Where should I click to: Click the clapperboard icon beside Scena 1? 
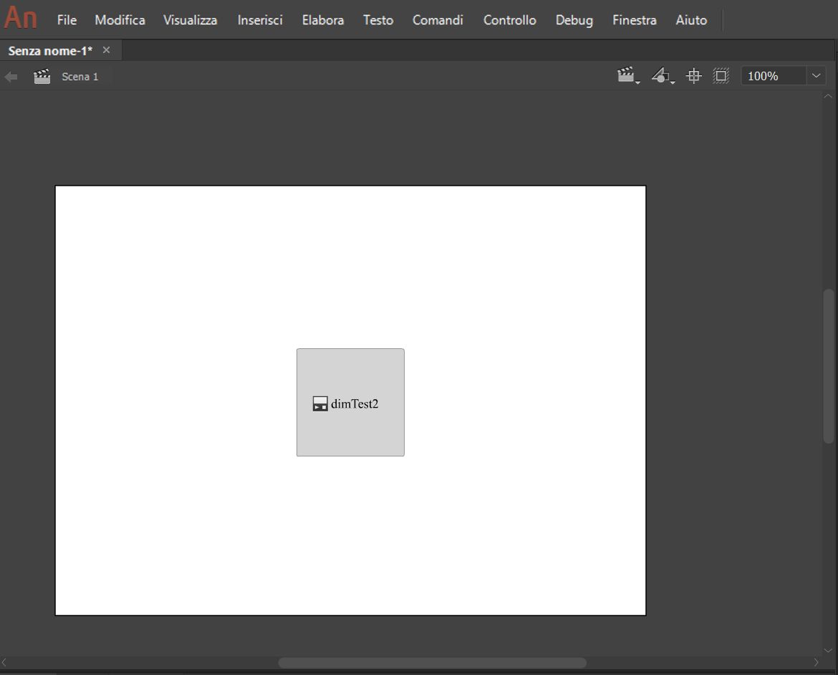(x=41, y=75)
